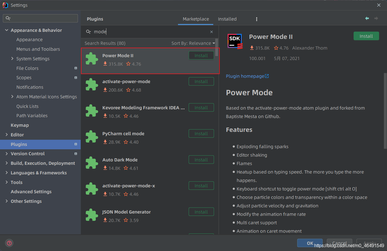Select Notifications in the settings tree
This screenshot has height=251, width=387.
(30, 87)
